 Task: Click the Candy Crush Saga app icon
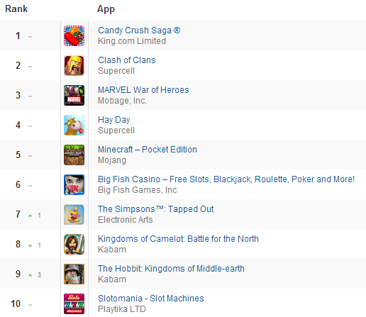click(x=74, y=35)
